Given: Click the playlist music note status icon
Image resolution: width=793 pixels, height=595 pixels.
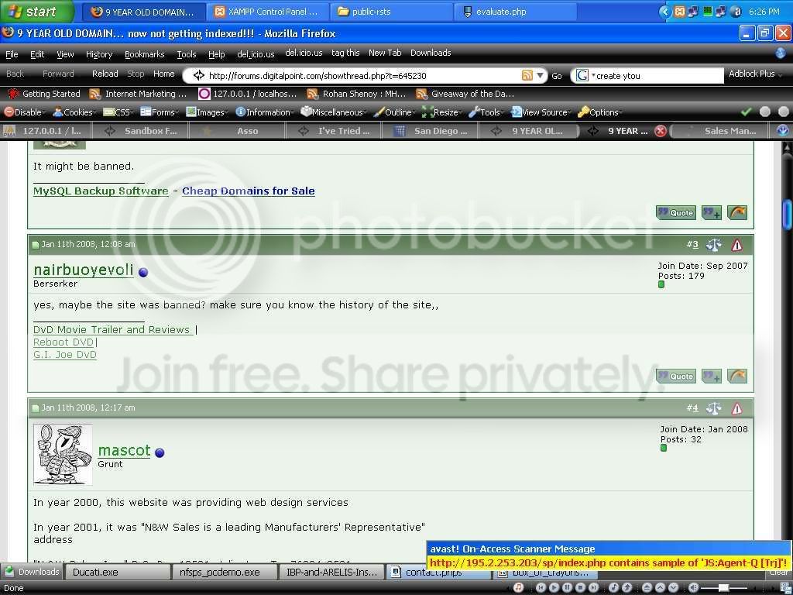Looking at the screenshot, I should click(518, 587).
